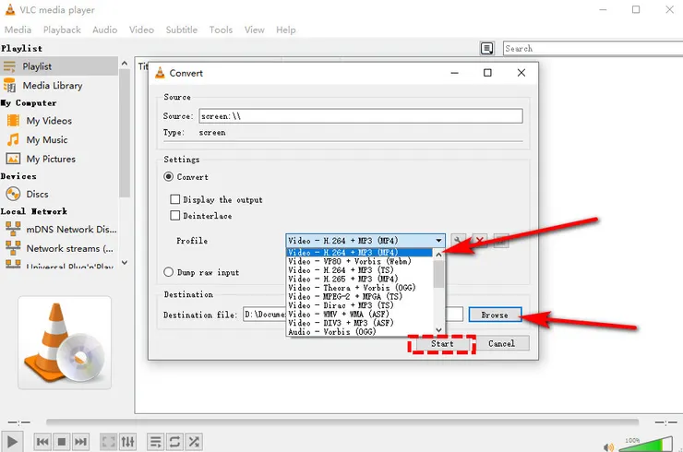Viewport: 683px width, 452px height.
Task: Minimize the Convert dialog window
Action: pyautogui.click(x=454, y=73)
